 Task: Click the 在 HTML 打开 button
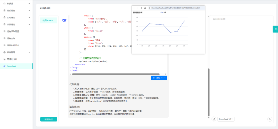pos(159,78)
